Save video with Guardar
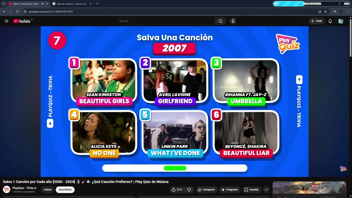This screenshot has width=352, height=198. pos(252,190)
